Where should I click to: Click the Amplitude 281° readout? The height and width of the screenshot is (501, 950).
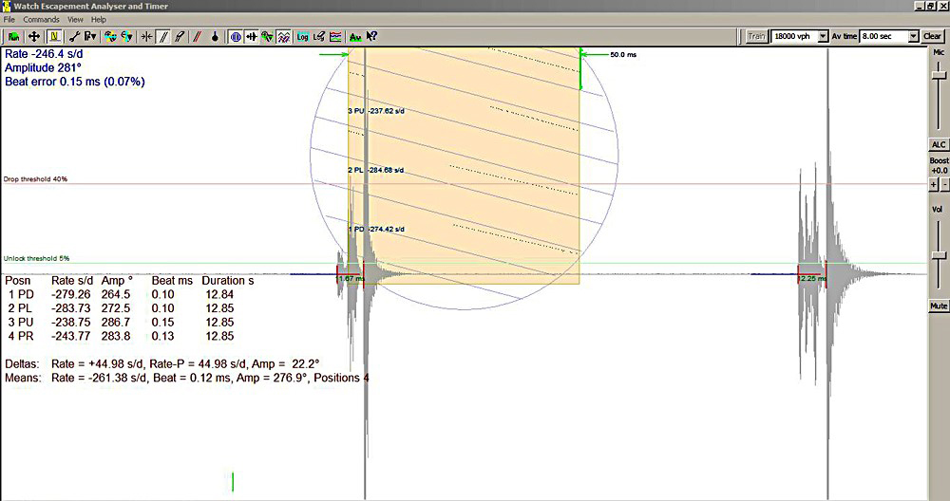click(43, 67)
